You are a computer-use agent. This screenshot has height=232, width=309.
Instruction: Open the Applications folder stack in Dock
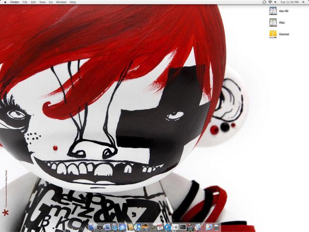(x=209, y=227)
